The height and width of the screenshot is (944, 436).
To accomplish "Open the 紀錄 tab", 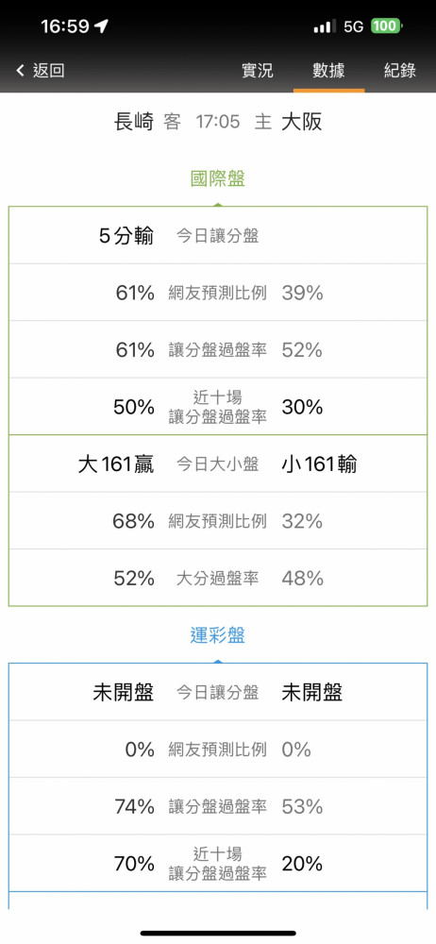I will [x=400, y=71].
